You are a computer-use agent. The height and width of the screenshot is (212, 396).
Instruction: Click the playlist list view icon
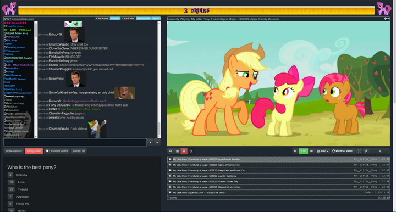[x=177, y=151]
